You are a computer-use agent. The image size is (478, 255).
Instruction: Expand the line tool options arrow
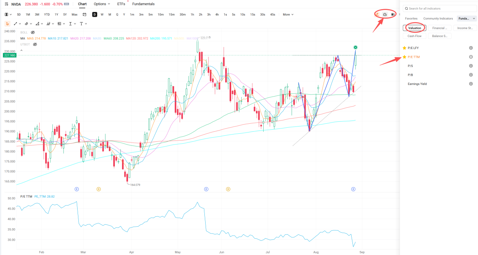(20, 24)
